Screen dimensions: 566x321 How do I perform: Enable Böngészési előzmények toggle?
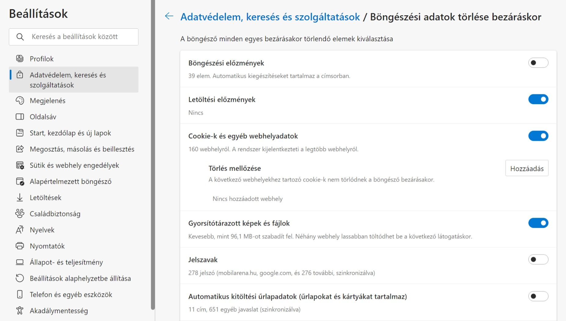coord(538,63)
